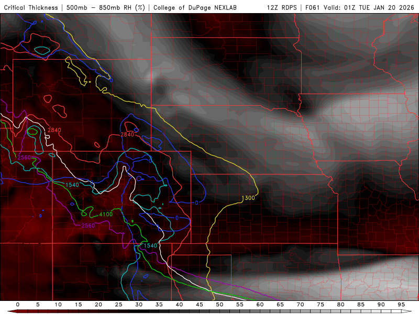Click the "80" value on the color scale
Screen dimensions: 419x314
tap(340, 305)
